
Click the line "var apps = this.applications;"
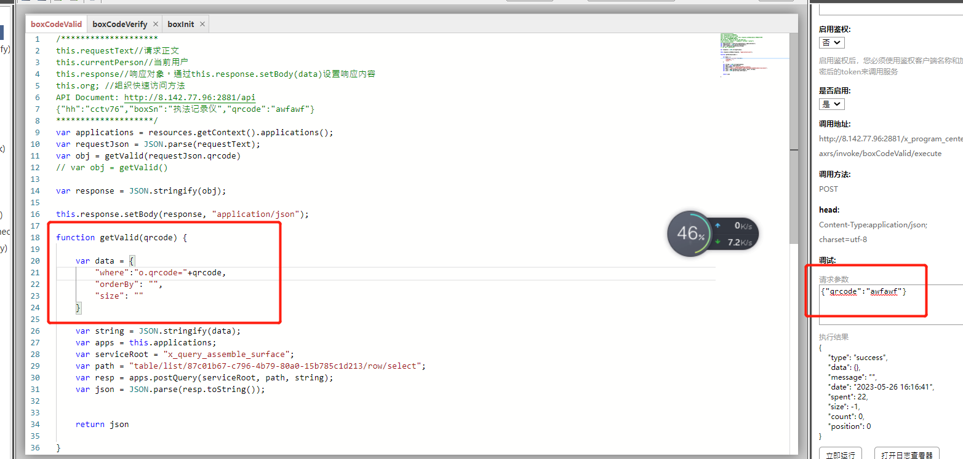pyautogui.click(x=146, y=342)
